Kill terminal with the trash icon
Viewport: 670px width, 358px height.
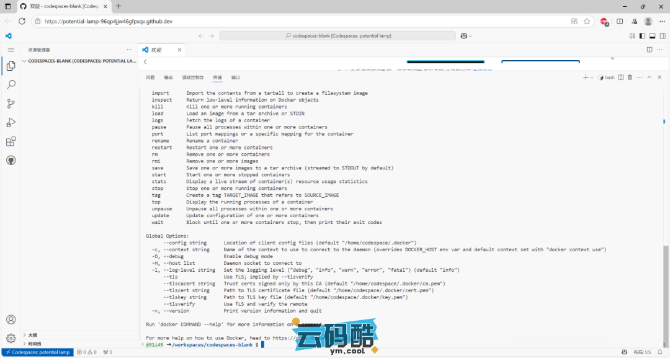pos(630,78)
